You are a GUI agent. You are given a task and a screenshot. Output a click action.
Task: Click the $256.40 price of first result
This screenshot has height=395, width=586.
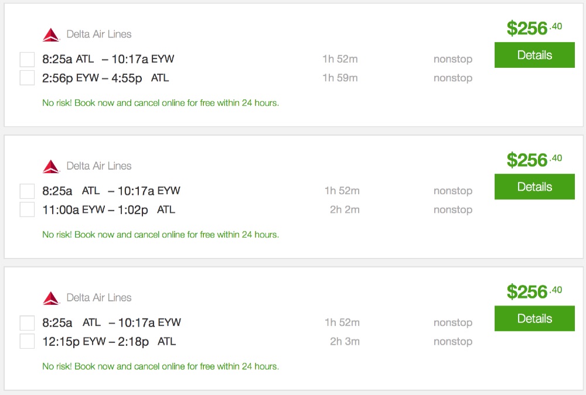click(534, 28)
